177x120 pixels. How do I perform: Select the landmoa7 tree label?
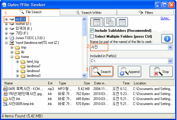[x=34, y=66]
